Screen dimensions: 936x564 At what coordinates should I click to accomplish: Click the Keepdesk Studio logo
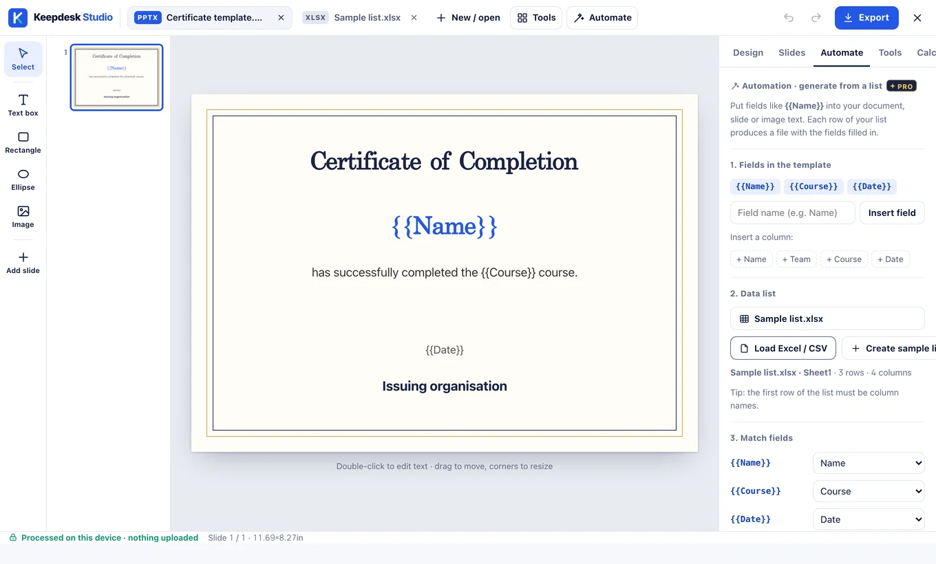(x=61, y=17)
